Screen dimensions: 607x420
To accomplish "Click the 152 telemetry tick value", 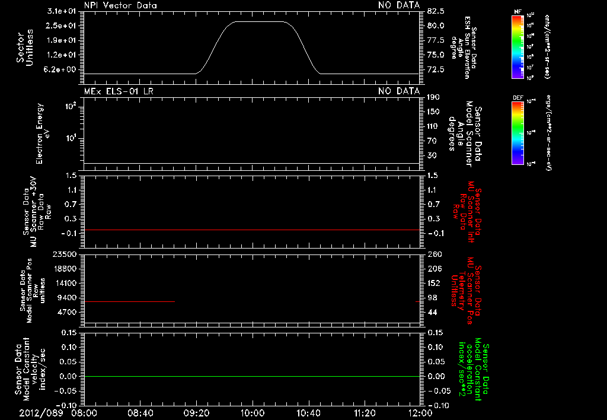I will [x=435, y=283].
